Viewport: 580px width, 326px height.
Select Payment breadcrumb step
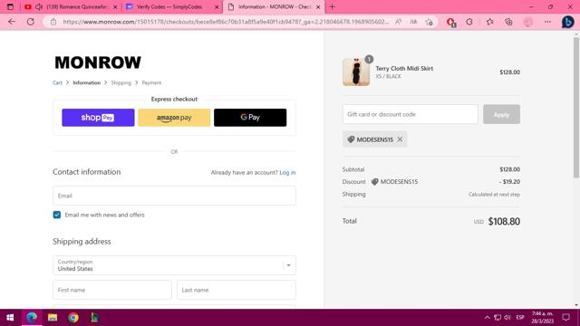(151, 82)
